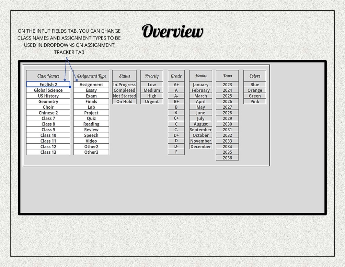This screenshot has width=345, height=267.
Task: Click the B+ grade cell
Action: pyautogui.click(x=176, y=101)
